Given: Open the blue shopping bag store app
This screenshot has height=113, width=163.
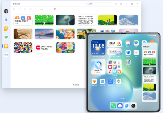Looking at the screenshot, I should pos(102,81).
